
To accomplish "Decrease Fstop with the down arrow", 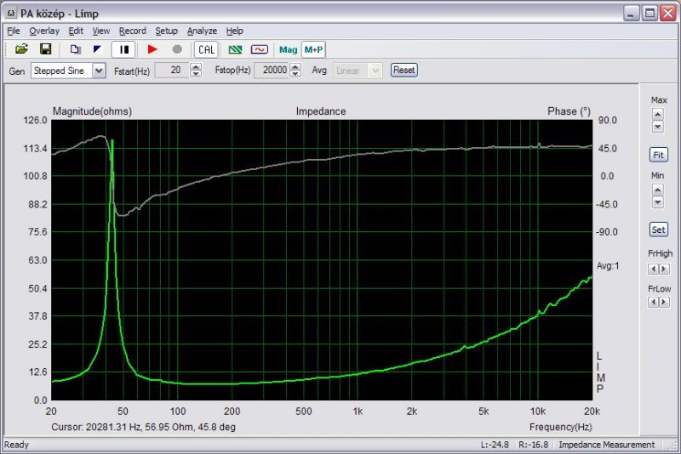I will (x=295, y=74).
